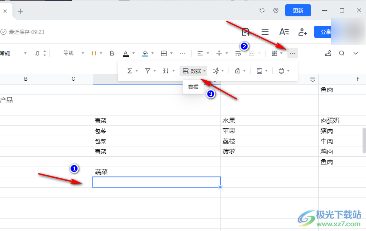Click the search magnifier icon
This screenshot has height=231, width=366.
[342, 53]
